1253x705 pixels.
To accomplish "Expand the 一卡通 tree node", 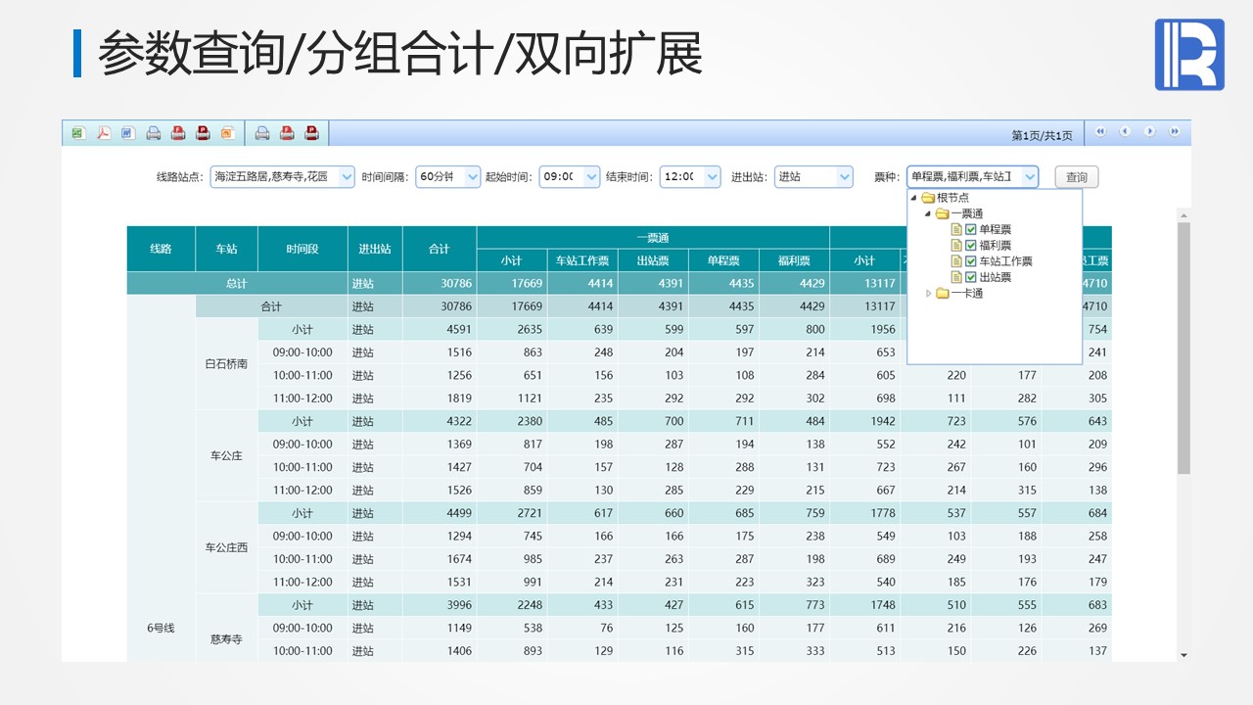I will (929, 294).
